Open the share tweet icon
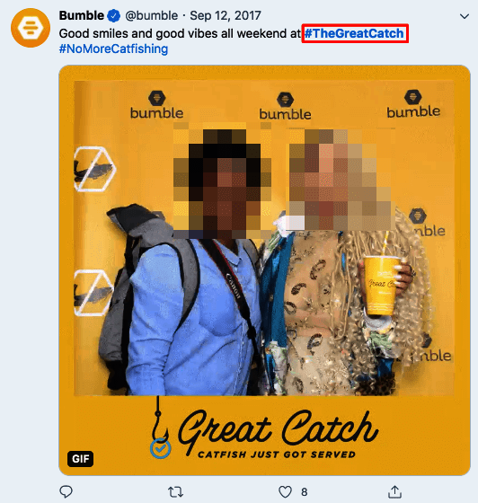Screen dimensions: 478x503 [394, 491]
